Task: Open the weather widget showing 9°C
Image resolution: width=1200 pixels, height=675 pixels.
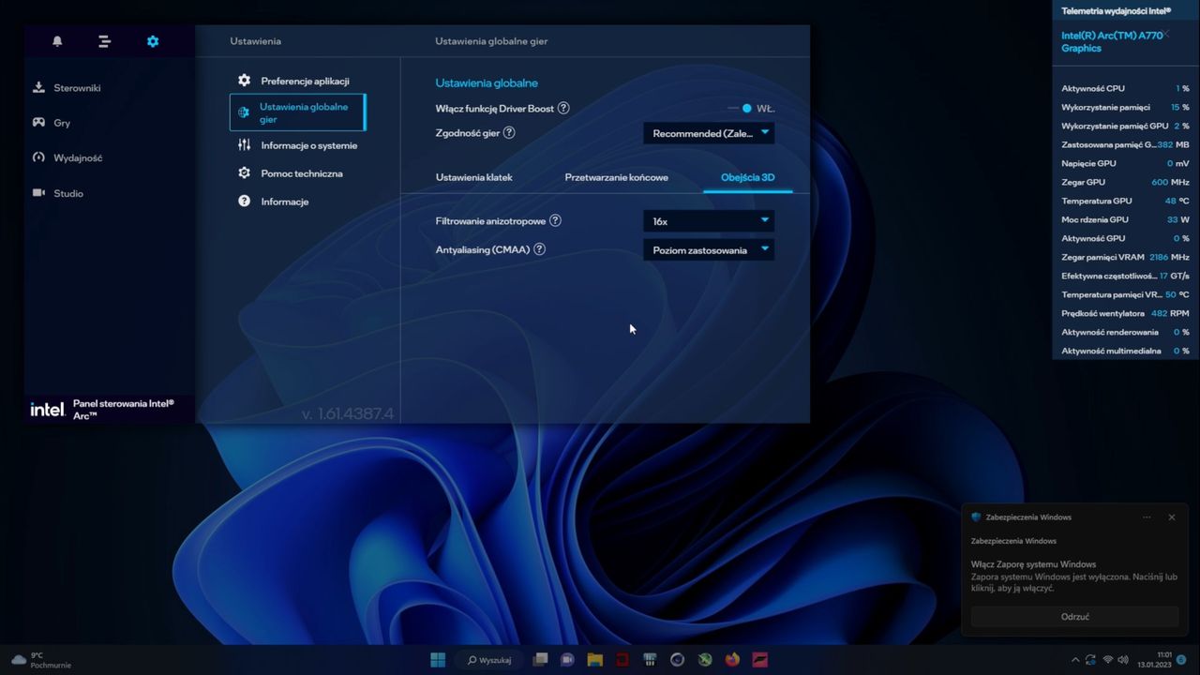Action: pyautogui.click(x=41, y=660)
